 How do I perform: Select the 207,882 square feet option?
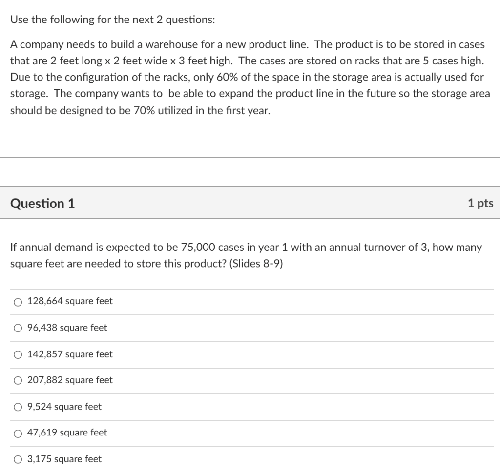(x=18, y=381)
